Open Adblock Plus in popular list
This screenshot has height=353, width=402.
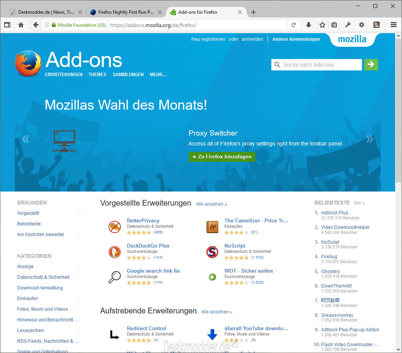(335, 212)
